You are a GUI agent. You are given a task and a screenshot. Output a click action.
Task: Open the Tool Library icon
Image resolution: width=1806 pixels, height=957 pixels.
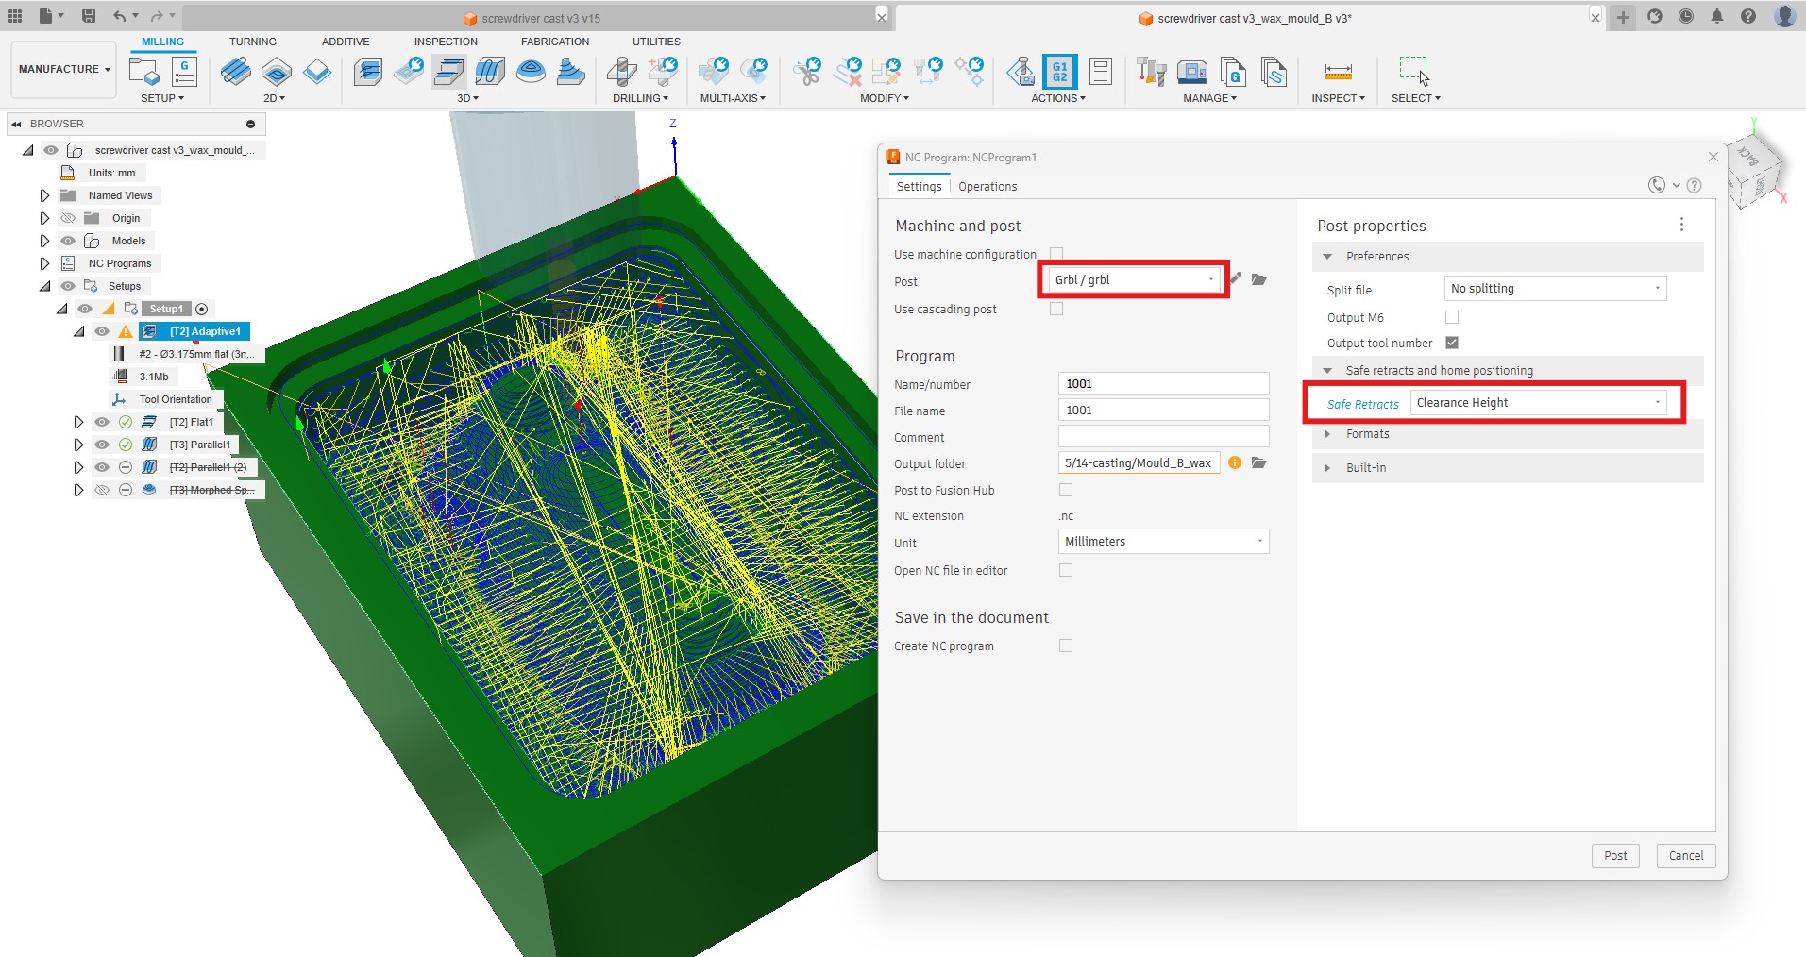[1152, 72]
